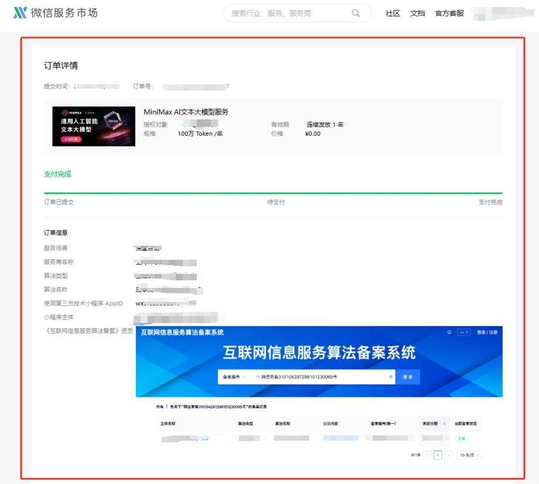Image resolution: width=539 pixels, height=484 pixels.
Task: Click the 算法类型 field label in 订单信息
Action: coord(56,276)
